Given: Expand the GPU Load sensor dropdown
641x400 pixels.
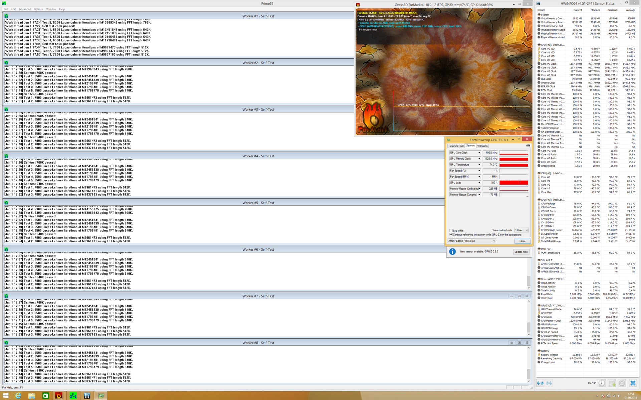Looking at the screenshot, I should tap(479, 183).
